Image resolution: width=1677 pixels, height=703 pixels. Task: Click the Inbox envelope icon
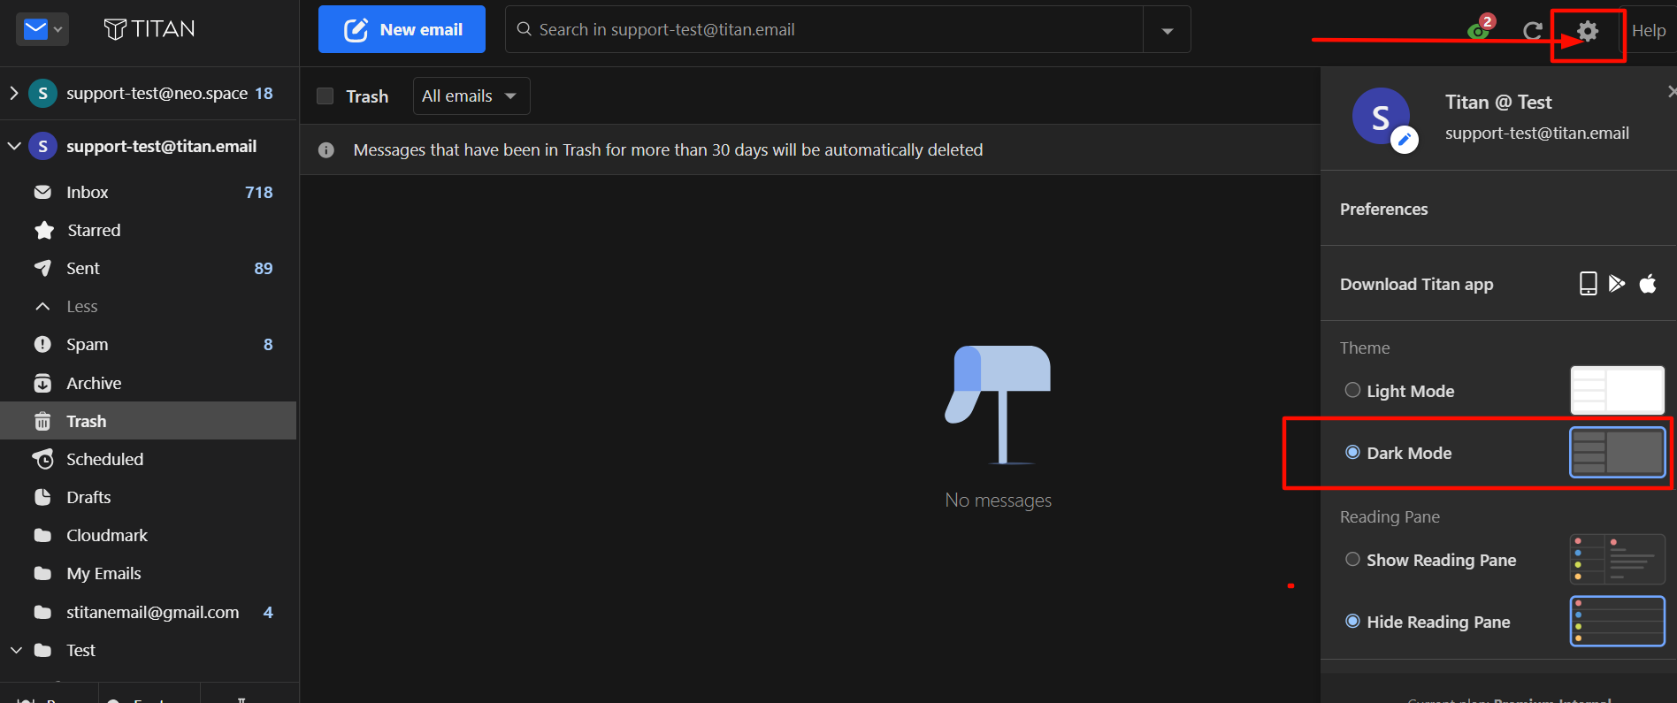[42, 192]
